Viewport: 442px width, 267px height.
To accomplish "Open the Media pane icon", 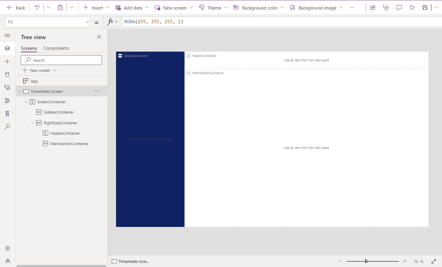I will click(7, 88).
